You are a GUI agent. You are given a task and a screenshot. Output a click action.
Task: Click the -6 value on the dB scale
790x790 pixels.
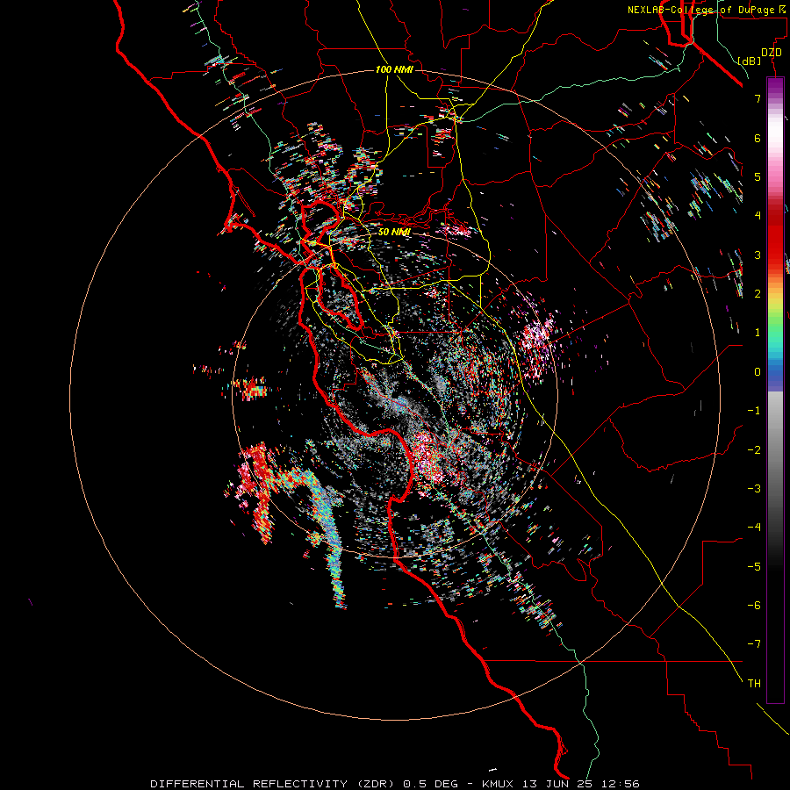(754, 606)
